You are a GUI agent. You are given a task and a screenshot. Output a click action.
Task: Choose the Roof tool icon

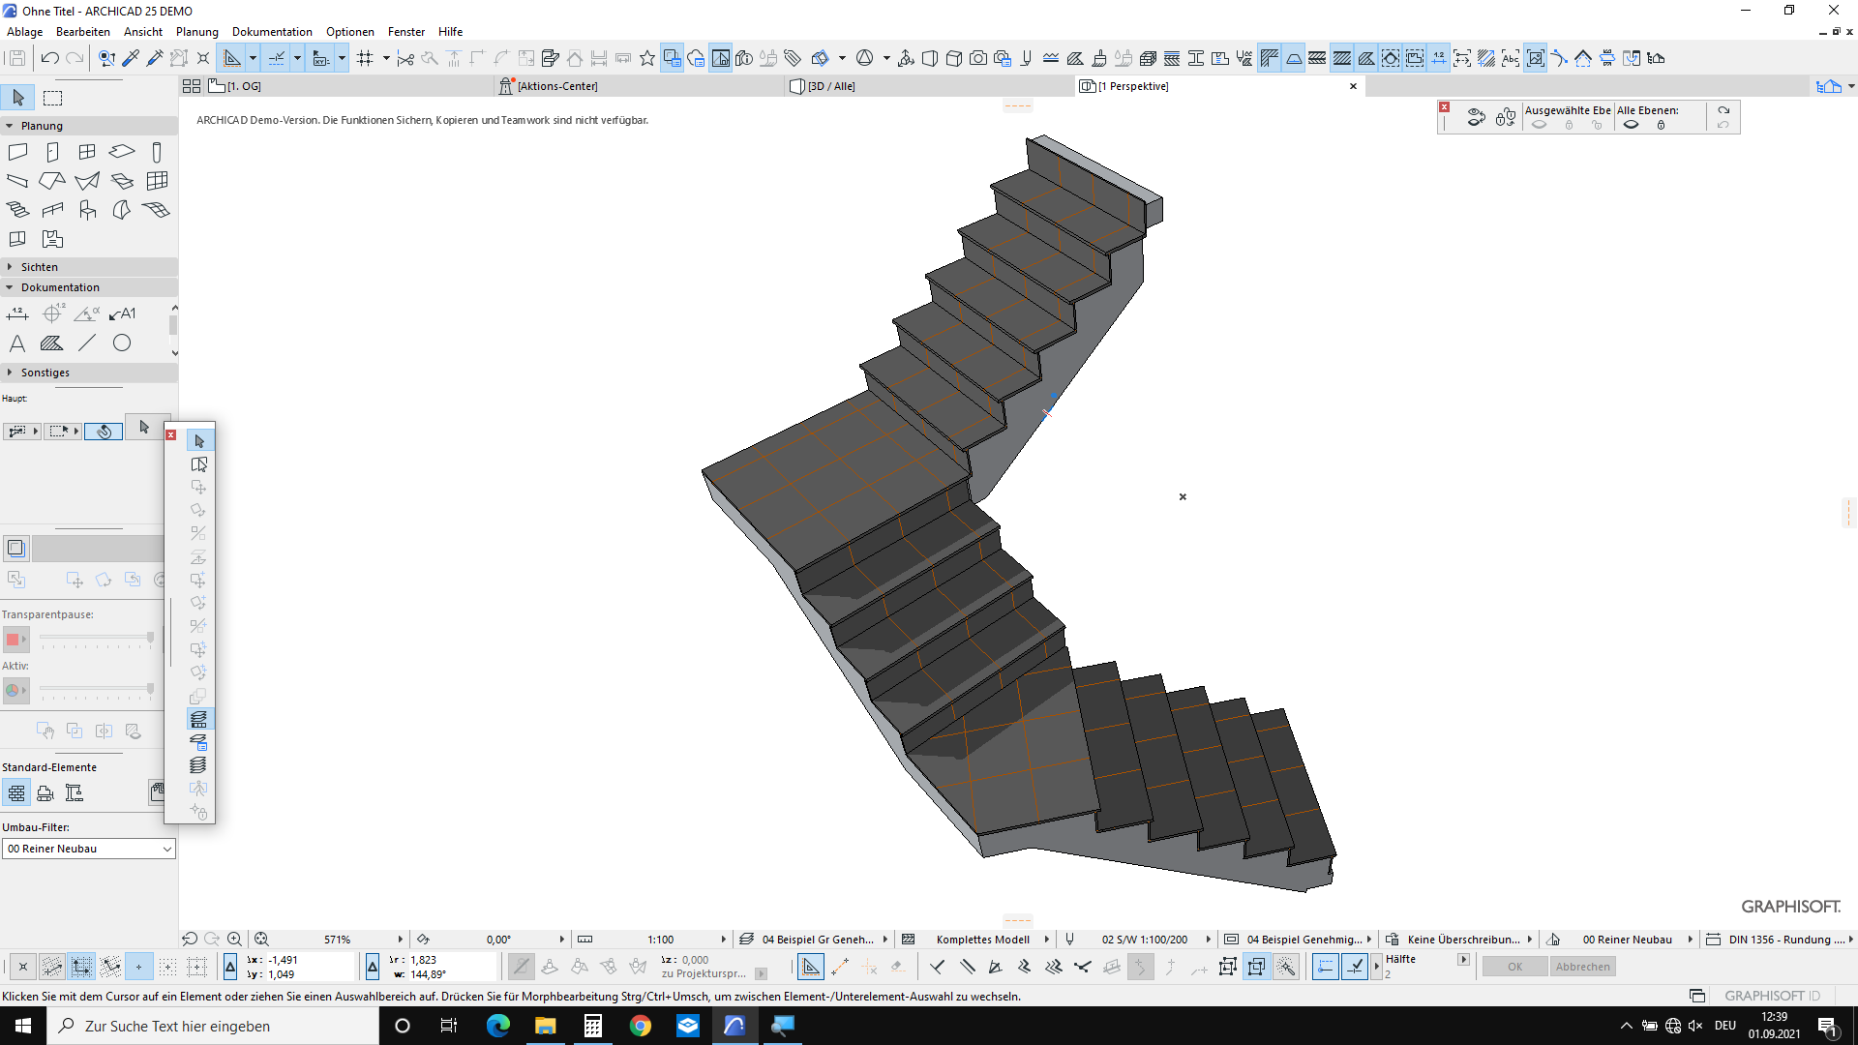pyautogui.click(x=52, y=181)
